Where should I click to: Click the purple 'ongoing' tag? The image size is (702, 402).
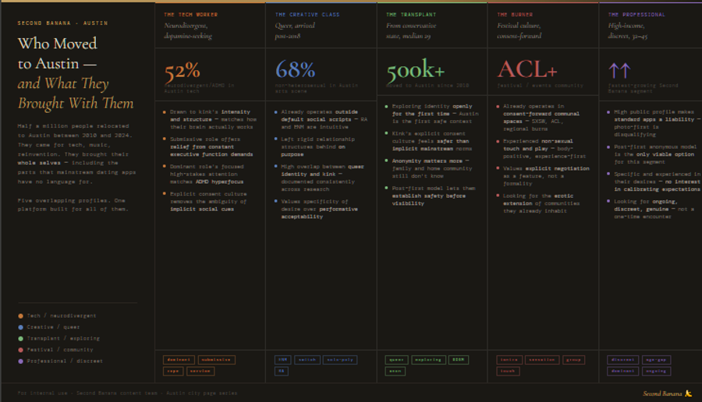click(656, 371)
